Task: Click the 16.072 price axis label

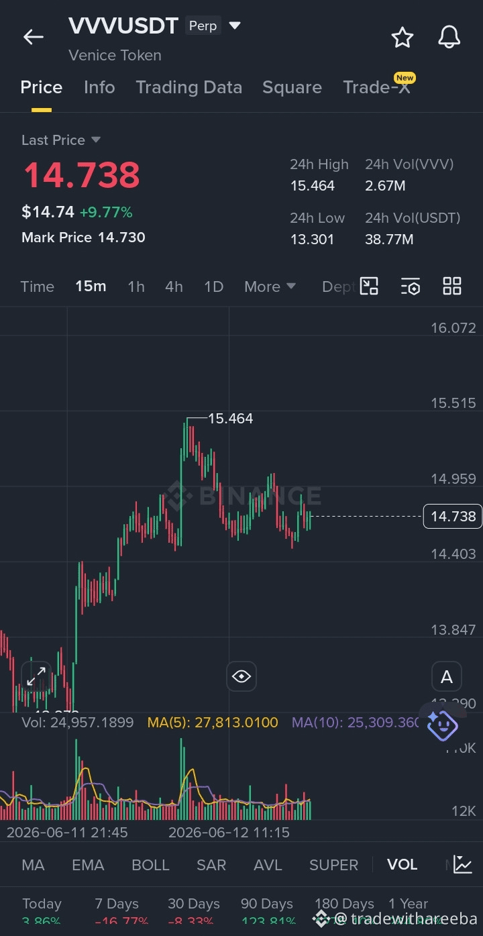Action: (453, 328)
